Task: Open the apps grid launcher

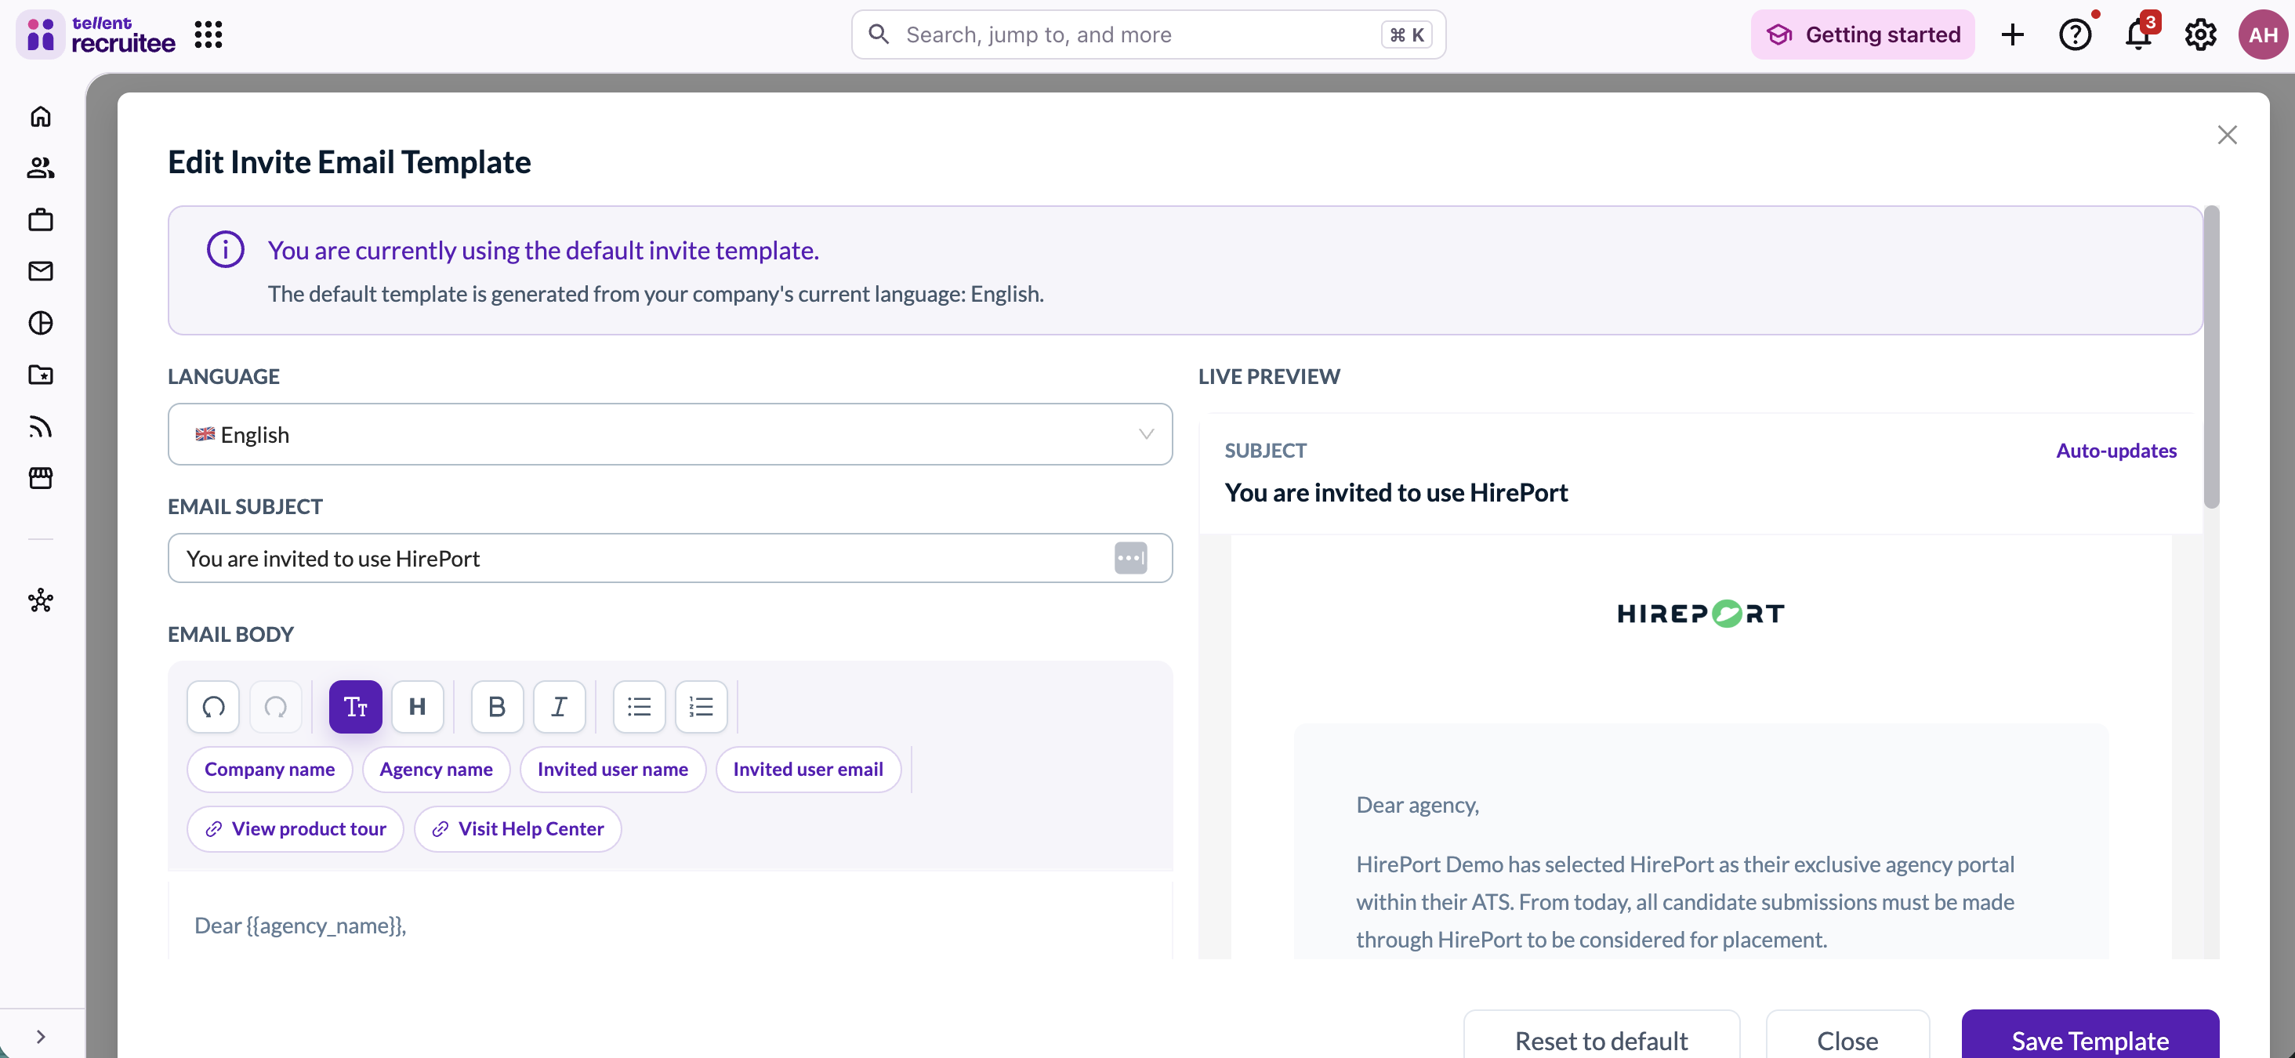Action: (208, 34)
